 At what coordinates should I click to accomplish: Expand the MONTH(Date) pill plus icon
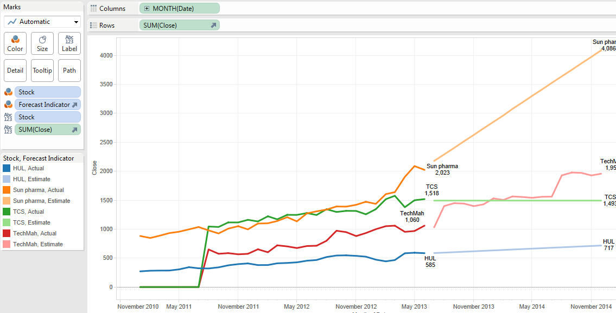point(147,8)
